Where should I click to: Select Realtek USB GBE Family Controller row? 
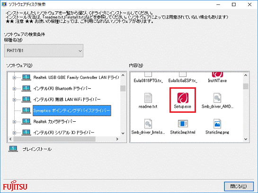[x=76, y=77]
